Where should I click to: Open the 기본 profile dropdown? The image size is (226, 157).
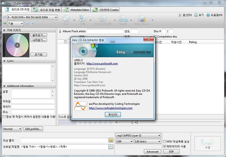pyautogui.click(x=15, y=24)
